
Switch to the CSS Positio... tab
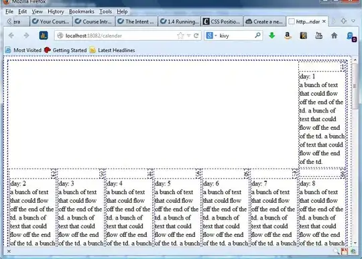pos(222,21)
